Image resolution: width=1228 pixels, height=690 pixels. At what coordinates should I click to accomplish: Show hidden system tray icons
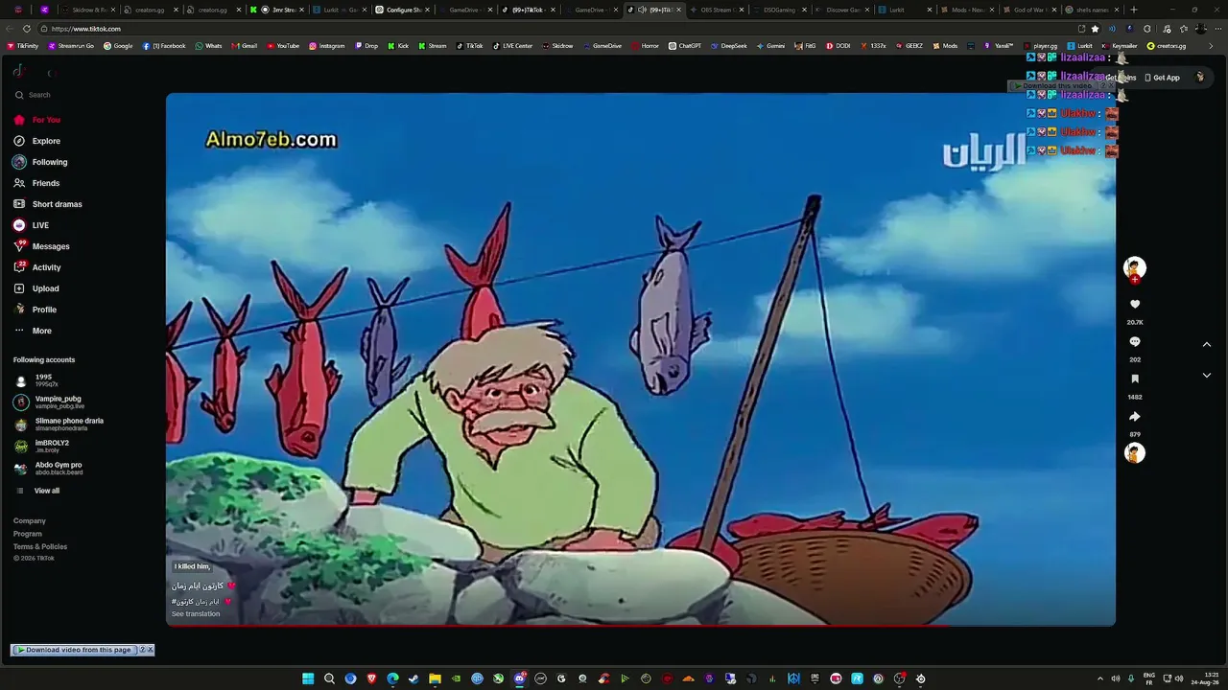[1099, 678]
